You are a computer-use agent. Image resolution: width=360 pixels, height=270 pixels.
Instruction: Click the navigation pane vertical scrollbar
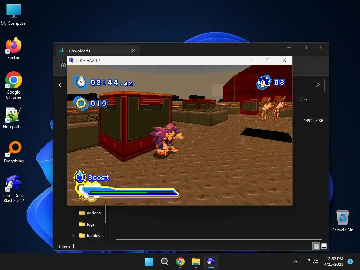[105, 214]
